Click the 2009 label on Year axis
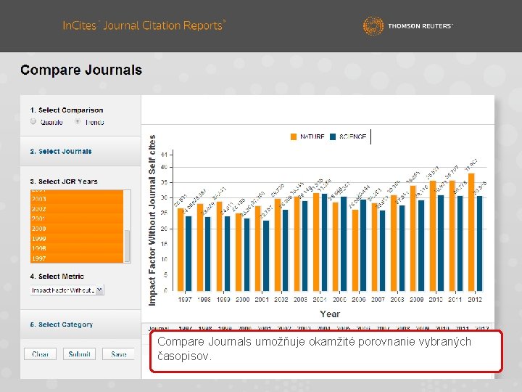 pyautogui.click(x=416, y=299)
